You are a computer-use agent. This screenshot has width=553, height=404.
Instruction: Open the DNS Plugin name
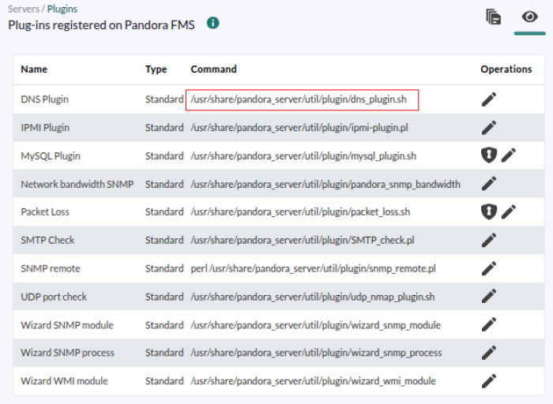click(x=45, y=99)
